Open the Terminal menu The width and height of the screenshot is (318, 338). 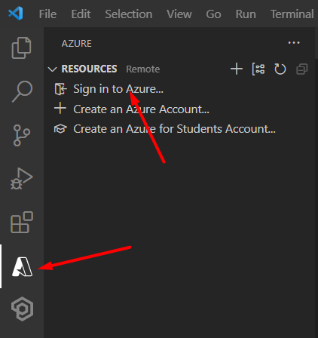[292, 14]
